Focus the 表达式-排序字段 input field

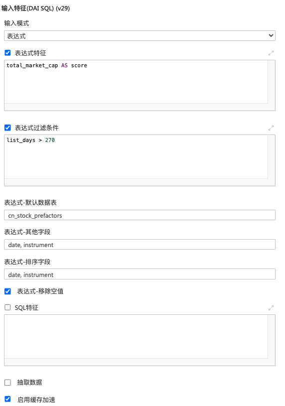pos(140,274)
